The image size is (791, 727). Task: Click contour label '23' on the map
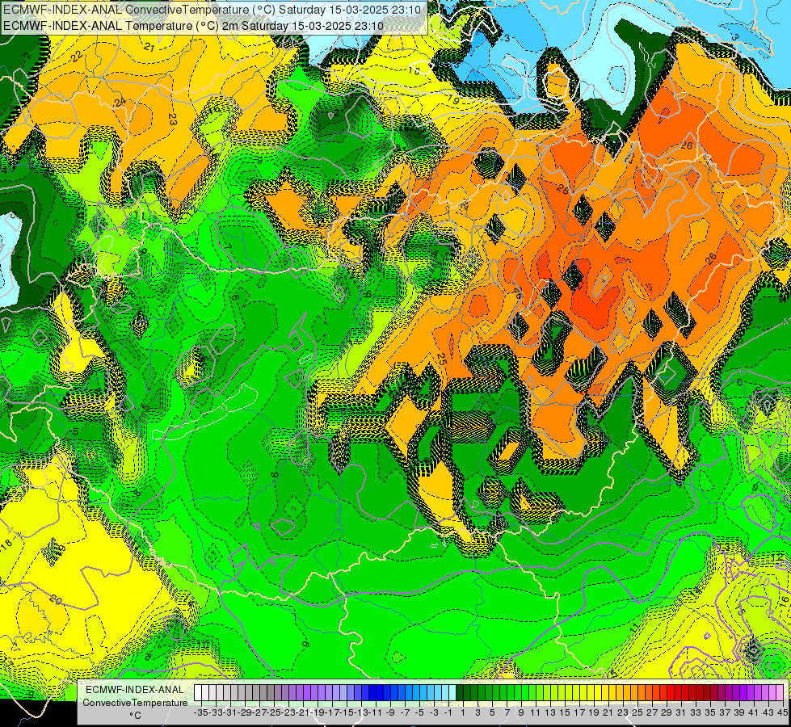172,119
